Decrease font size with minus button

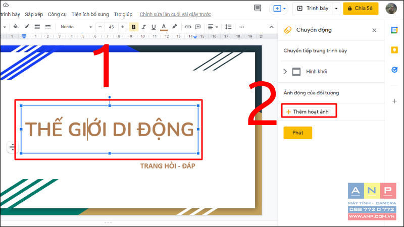tap(100, 27)
